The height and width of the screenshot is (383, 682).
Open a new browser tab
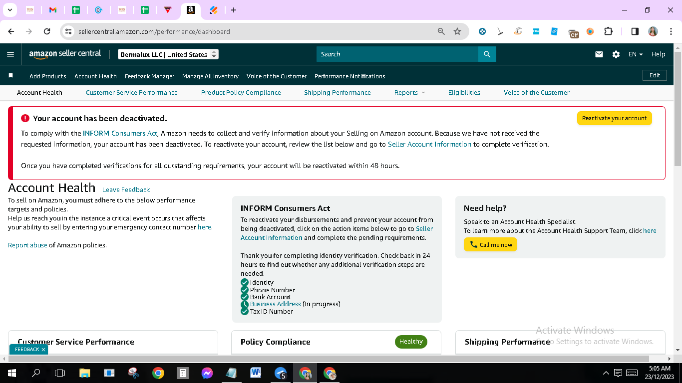233,10
